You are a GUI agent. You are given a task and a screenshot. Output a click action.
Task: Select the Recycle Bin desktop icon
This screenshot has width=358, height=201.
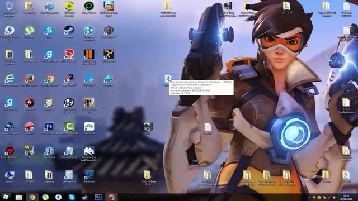click(x=10, y=9)
